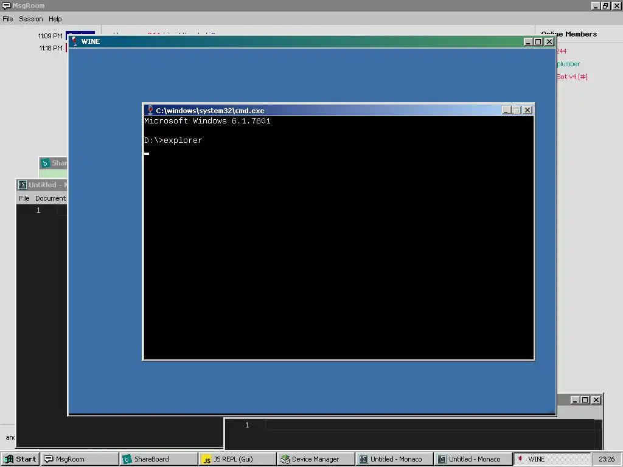The width and height of the screenshot is (623, 467).
Task: Close the bottom-right Monaco window
Action: tap(596, 400)
